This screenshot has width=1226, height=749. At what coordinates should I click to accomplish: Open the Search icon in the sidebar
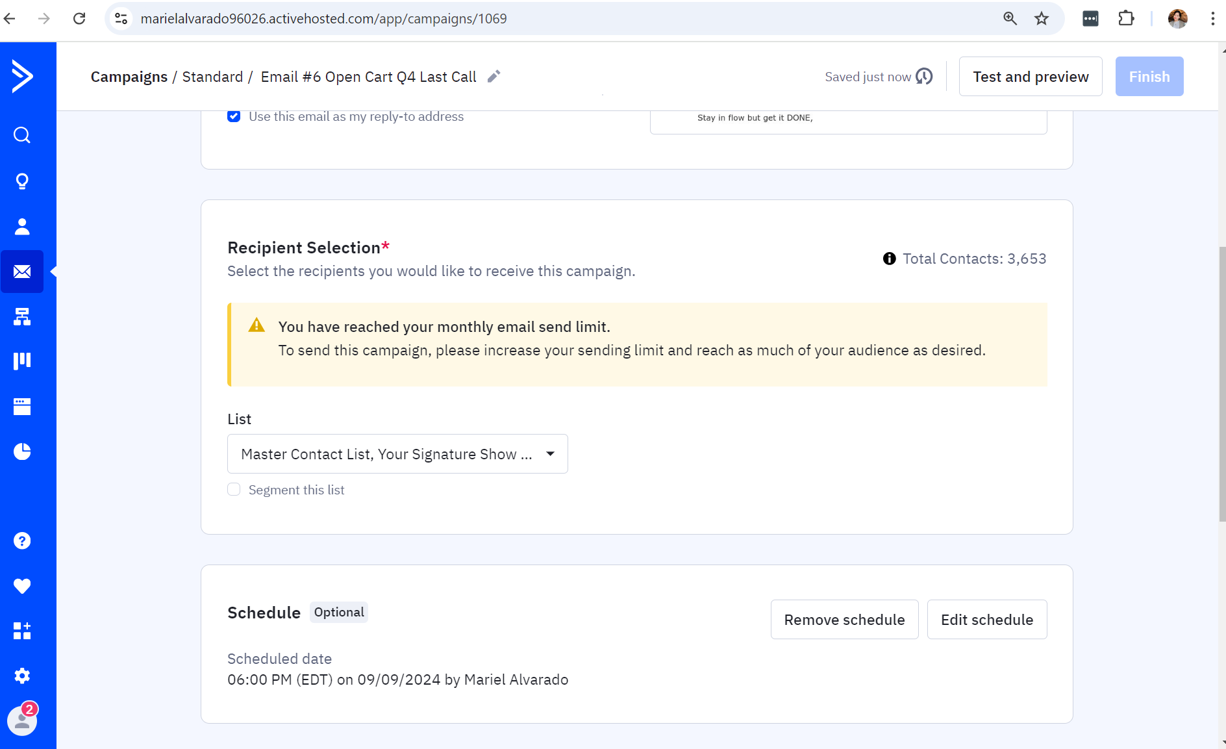click(22, 135)
